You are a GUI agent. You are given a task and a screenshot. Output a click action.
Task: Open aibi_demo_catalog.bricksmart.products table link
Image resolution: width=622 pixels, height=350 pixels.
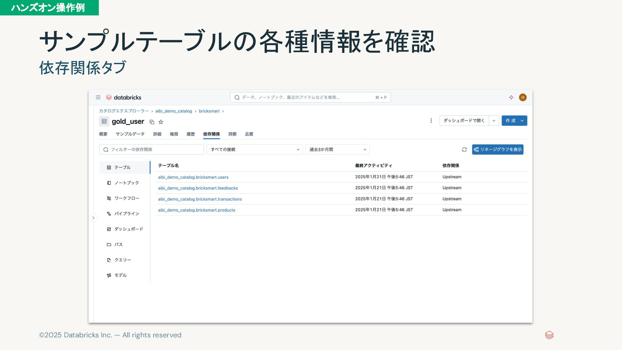tap(197, 210)
